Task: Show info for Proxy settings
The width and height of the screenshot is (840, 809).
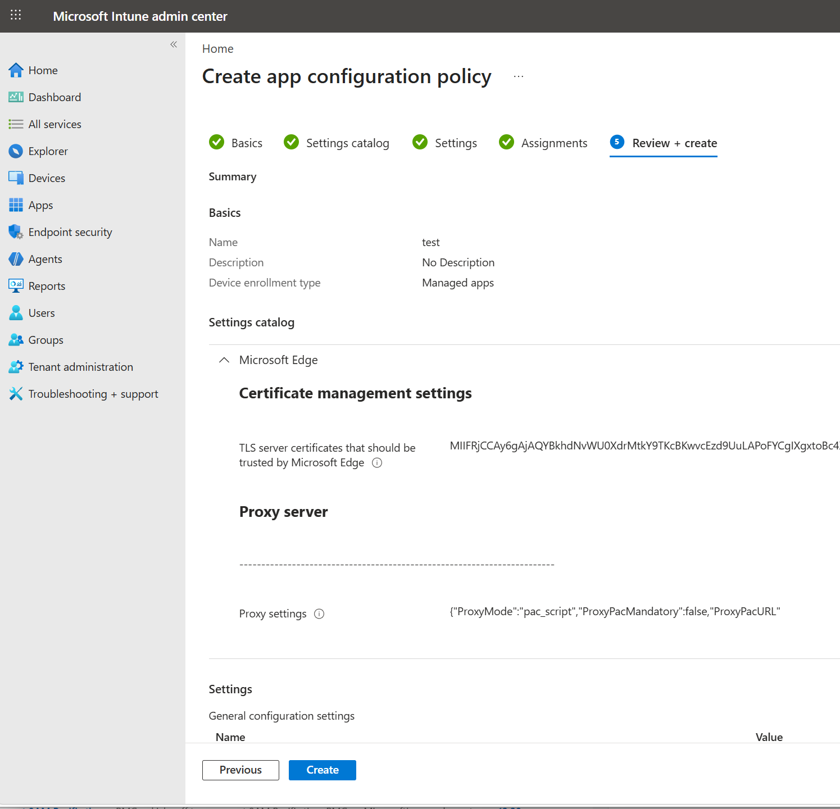Action: (319, 614)
